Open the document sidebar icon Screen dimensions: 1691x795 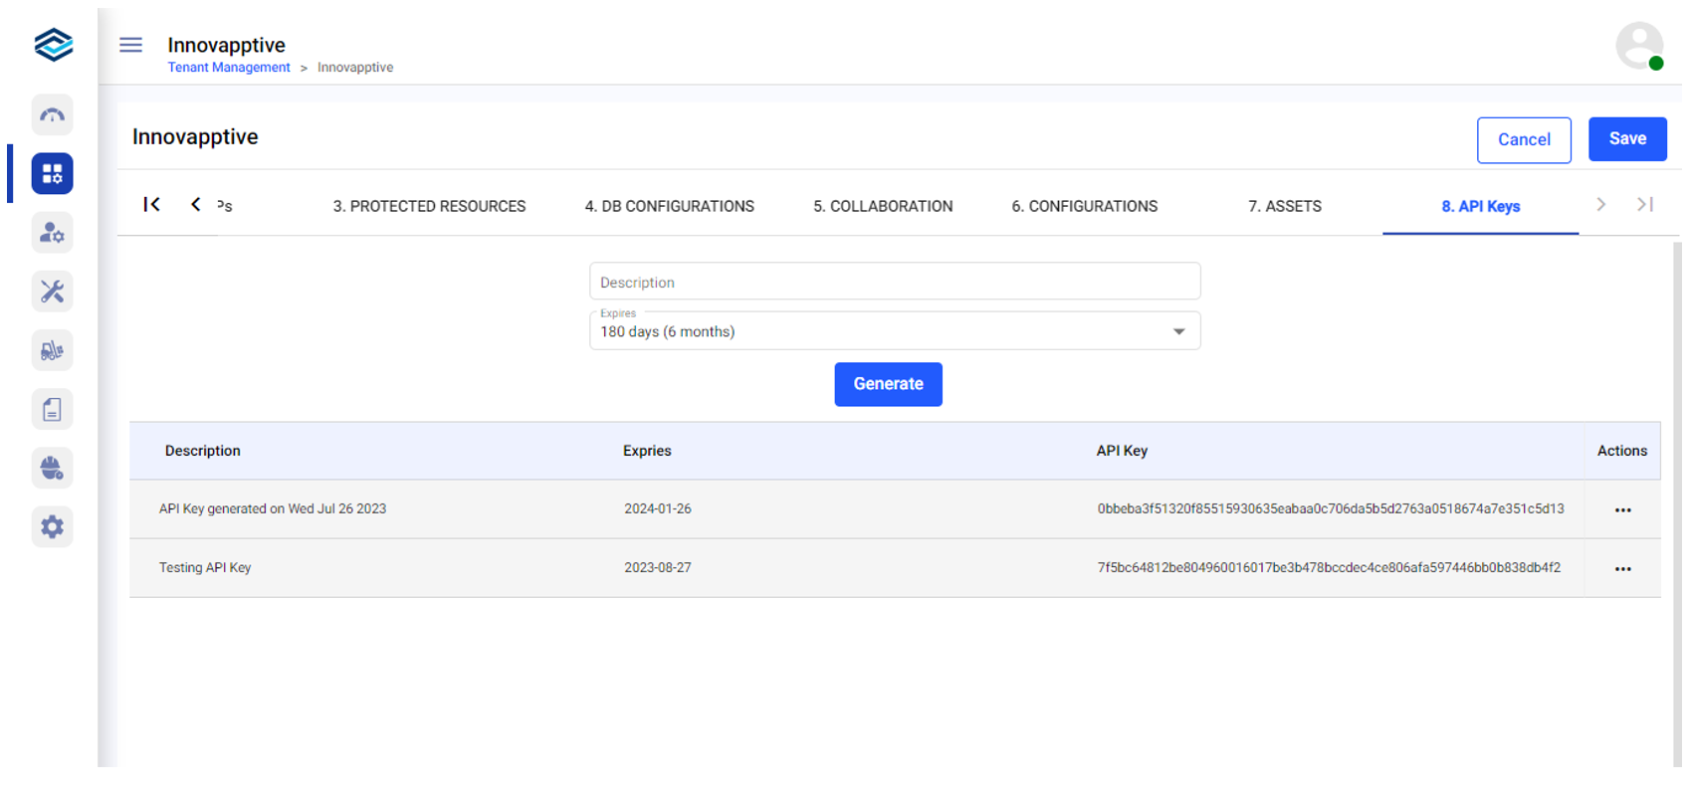click(x=52, y=409)
